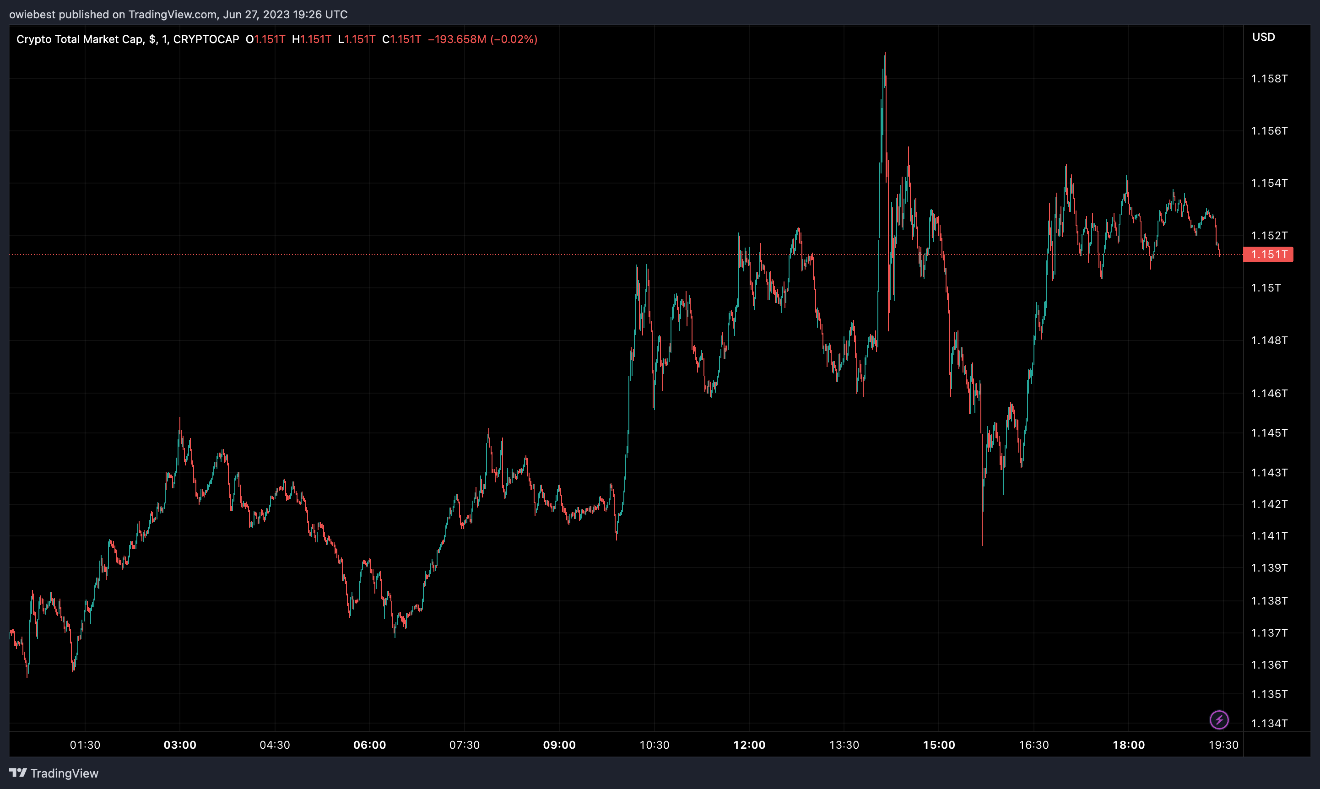
Task: Click the 12:00 time axis label
Action: (x=749, y=745)
